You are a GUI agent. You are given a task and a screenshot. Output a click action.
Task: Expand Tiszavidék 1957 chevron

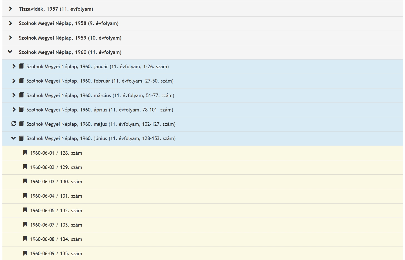tap(10, 9)
